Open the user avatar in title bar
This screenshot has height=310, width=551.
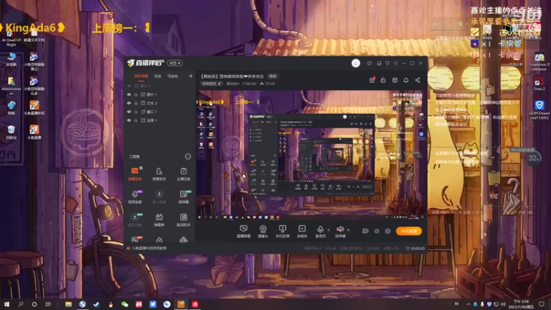(x=355, y=63)
